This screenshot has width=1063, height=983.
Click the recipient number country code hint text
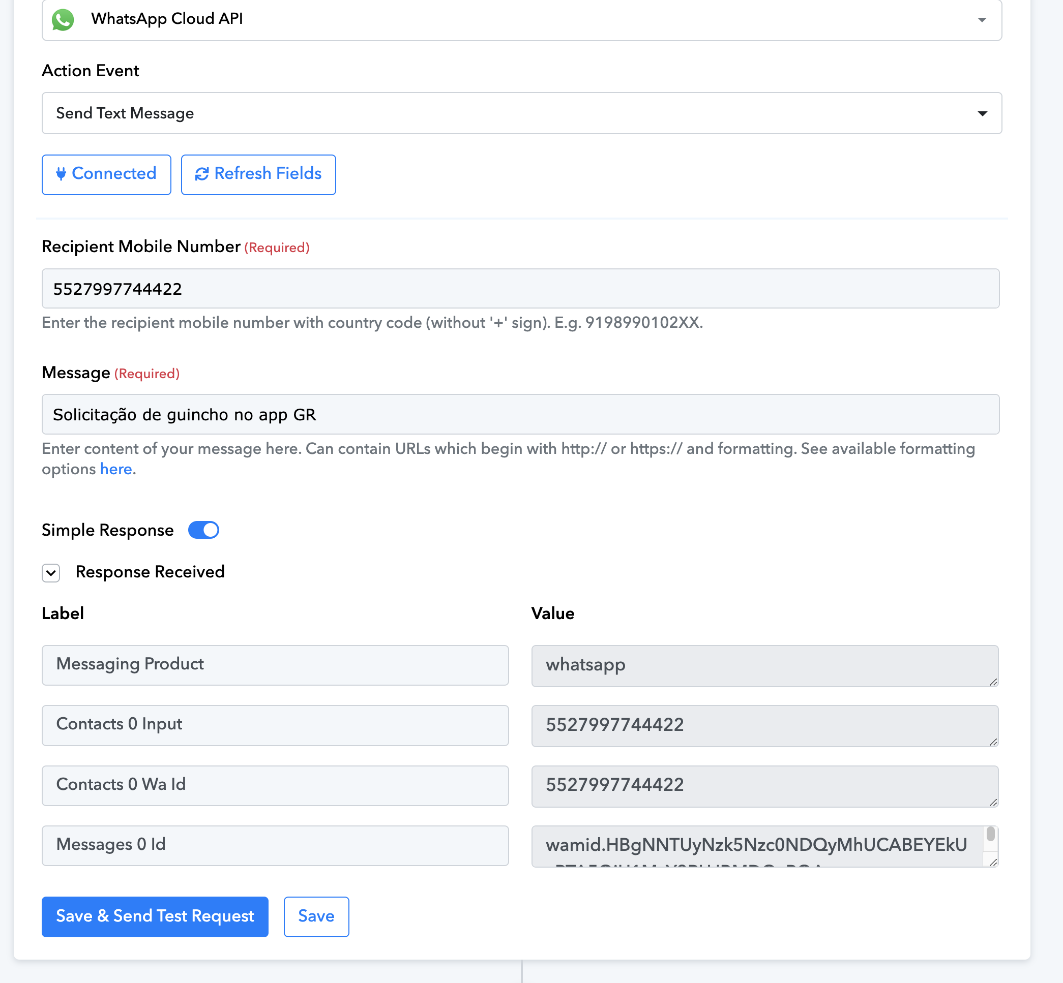[x=373, y=323]
